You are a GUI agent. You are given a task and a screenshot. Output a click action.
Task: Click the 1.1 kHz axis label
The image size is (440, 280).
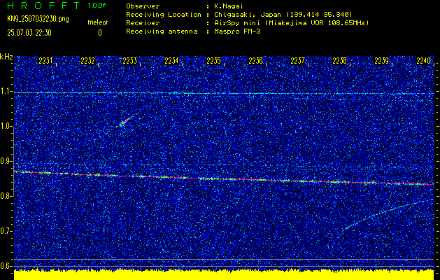(x=6, y=91)
